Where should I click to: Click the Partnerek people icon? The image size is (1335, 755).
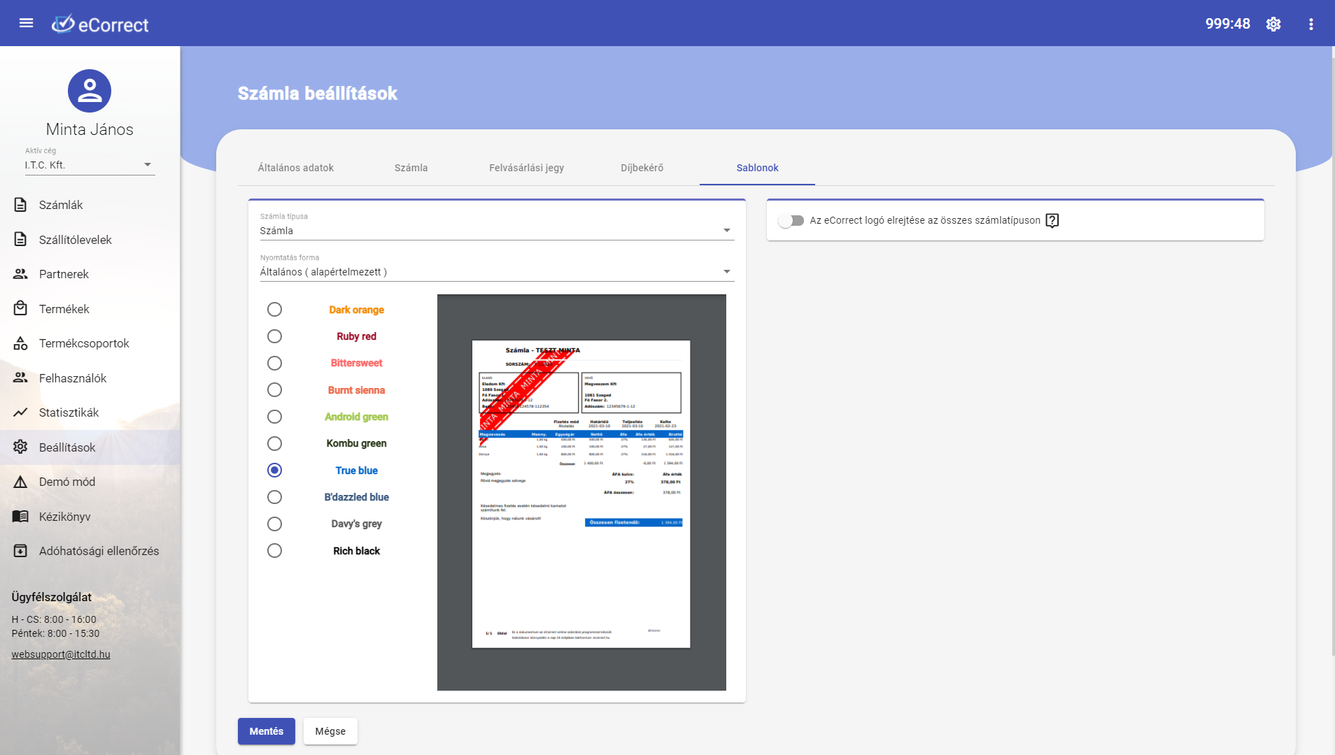tap(20, 274)
